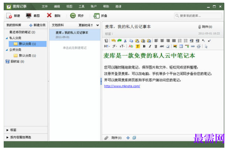The height and width of the screenshot is (149, 231).
Task: Open the 工具 menu
Action: coord(81,6)
